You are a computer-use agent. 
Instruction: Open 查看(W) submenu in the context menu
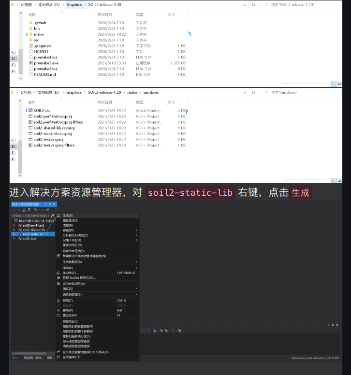tap(97, 231)
